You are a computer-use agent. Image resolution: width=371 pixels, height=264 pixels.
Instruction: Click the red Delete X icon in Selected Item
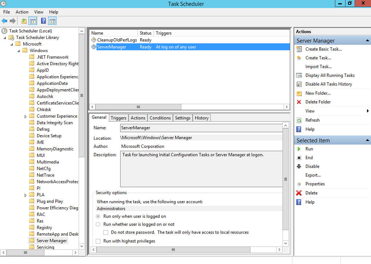(299, 193)
